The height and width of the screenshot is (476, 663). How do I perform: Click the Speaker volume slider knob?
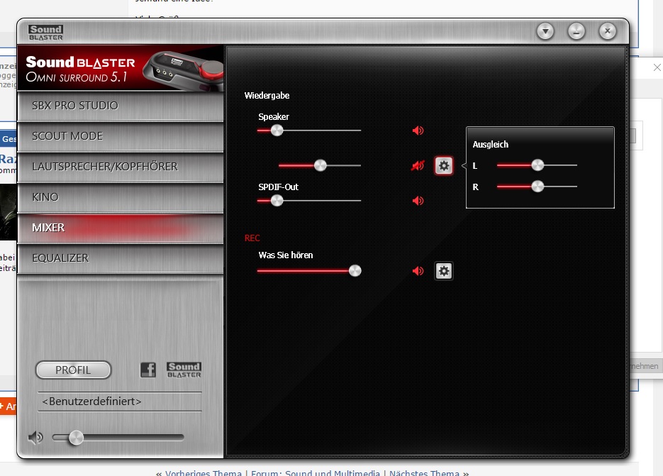click(x=277, y=131)
